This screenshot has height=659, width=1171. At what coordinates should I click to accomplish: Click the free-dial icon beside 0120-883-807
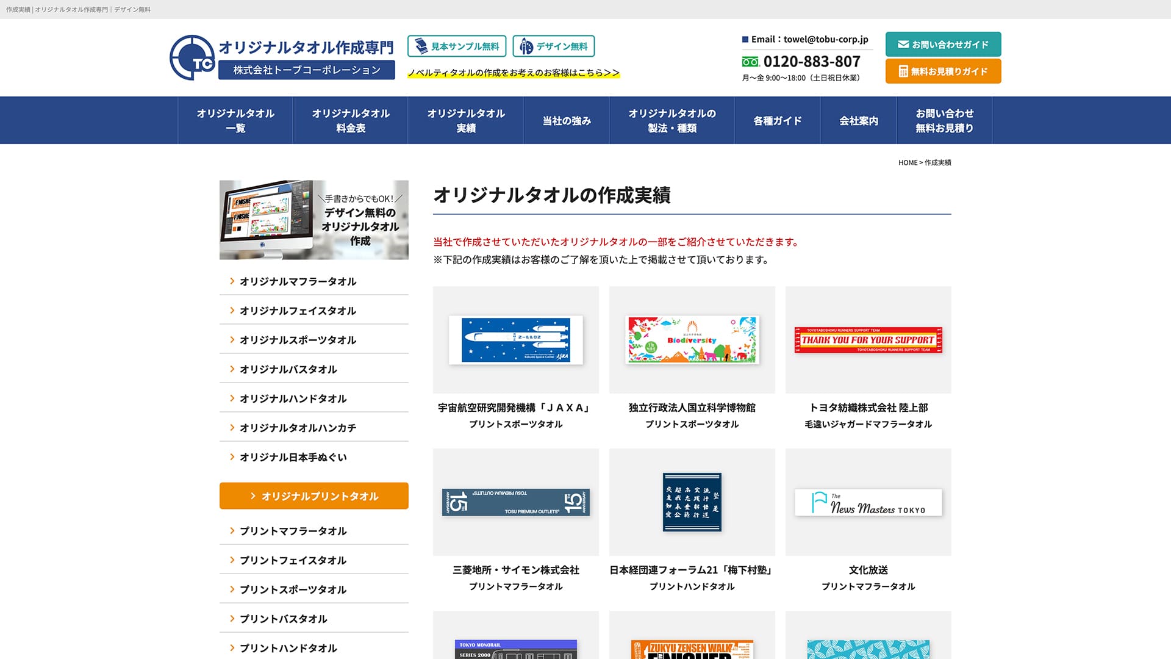point(750,62)
